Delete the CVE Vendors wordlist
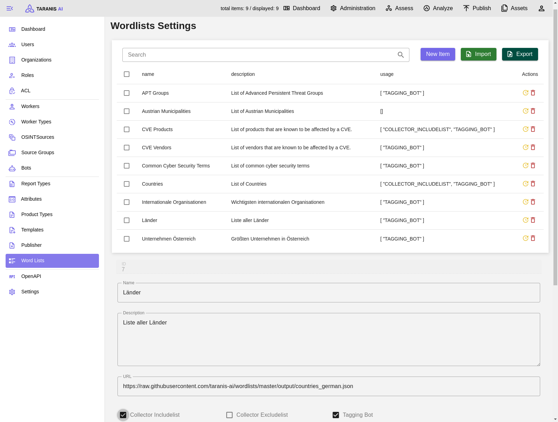 [533, 147]
